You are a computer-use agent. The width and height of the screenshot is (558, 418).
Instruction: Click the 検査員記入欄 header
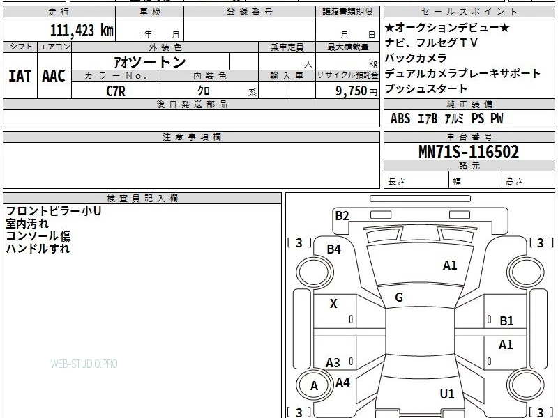coord(142,199)
